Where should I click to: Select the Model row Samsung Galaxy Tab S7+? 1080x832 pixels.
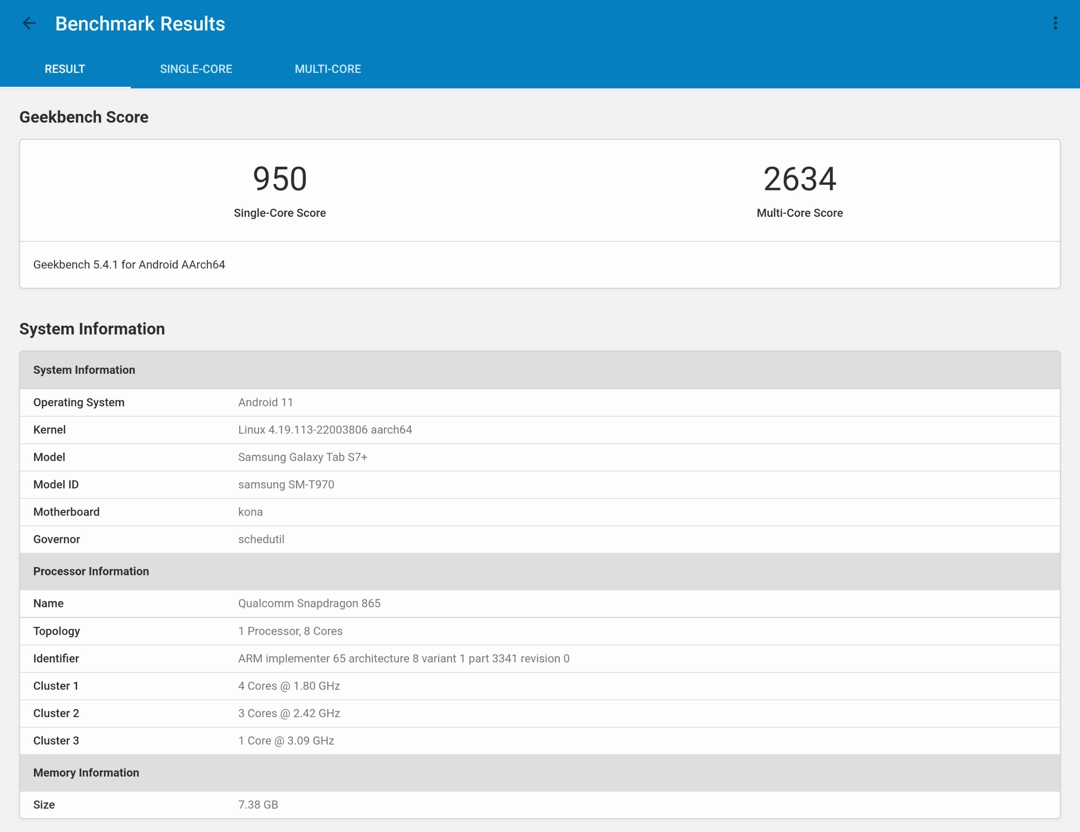coord(302,457)
